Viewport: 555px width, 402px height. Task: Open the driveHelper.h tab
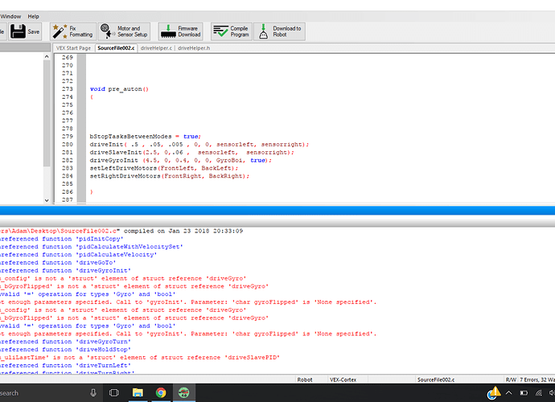[194, 48]
